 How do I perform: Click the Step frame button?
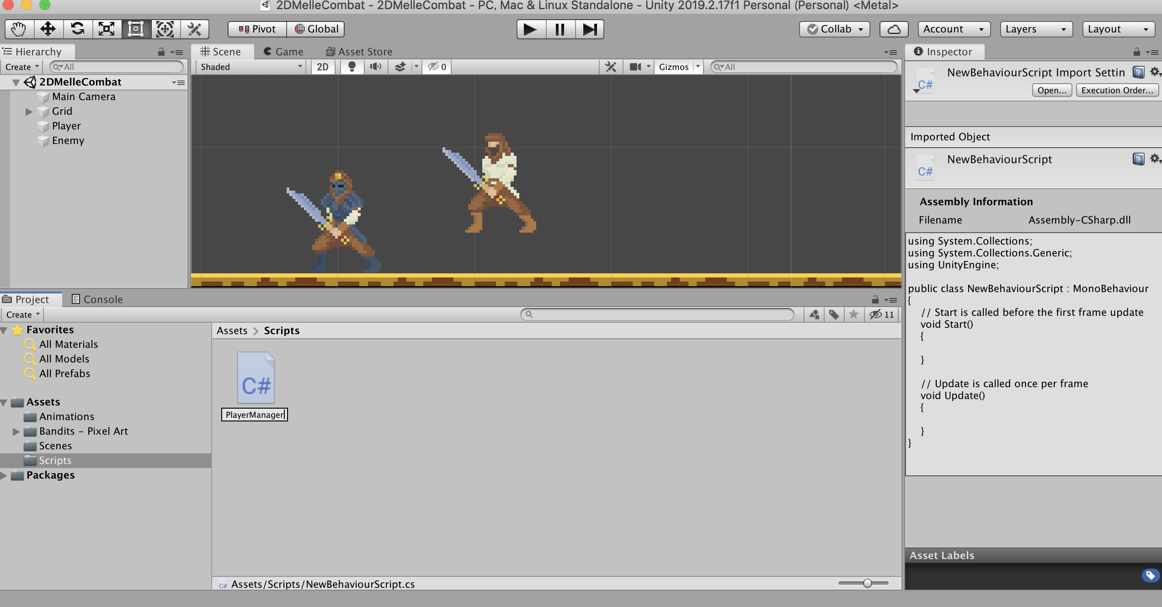pos(589,29)
